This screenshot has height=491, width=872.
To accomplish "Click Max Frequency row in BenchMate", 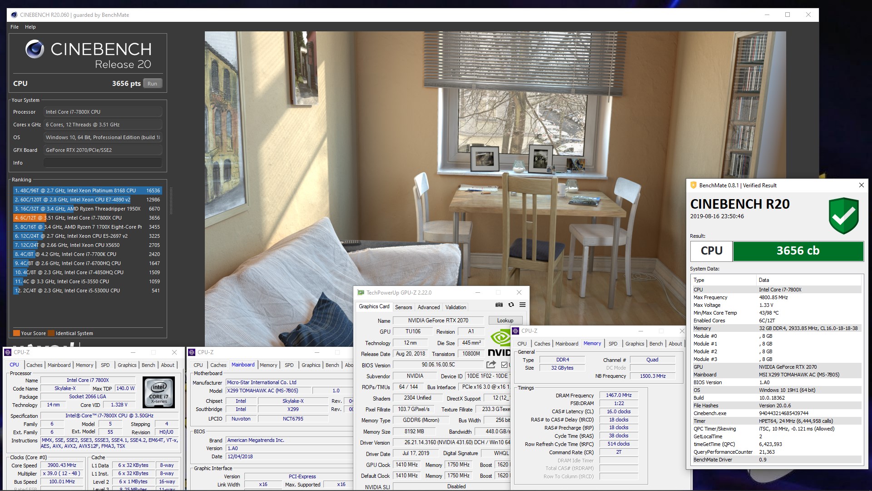I will 776,297.
